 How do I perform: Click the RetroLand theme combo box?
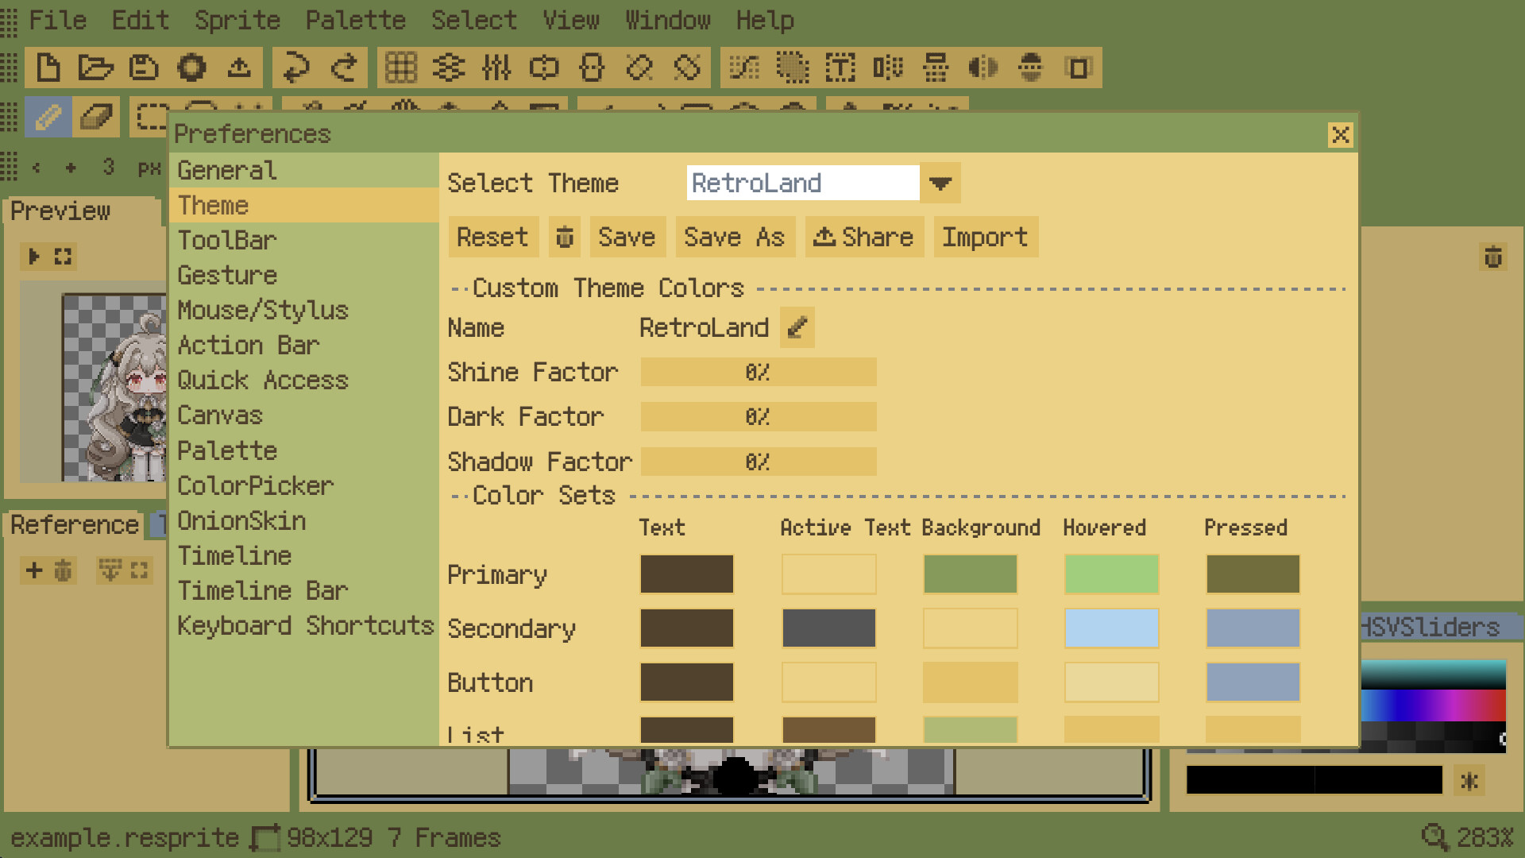(x=802, y=184)
